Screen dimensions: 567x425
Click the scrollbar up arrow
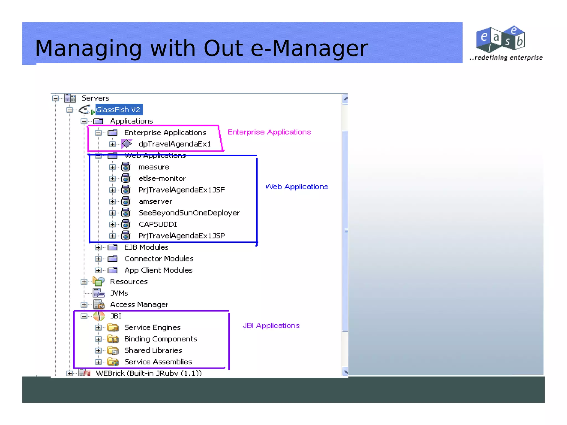point(345,99)
